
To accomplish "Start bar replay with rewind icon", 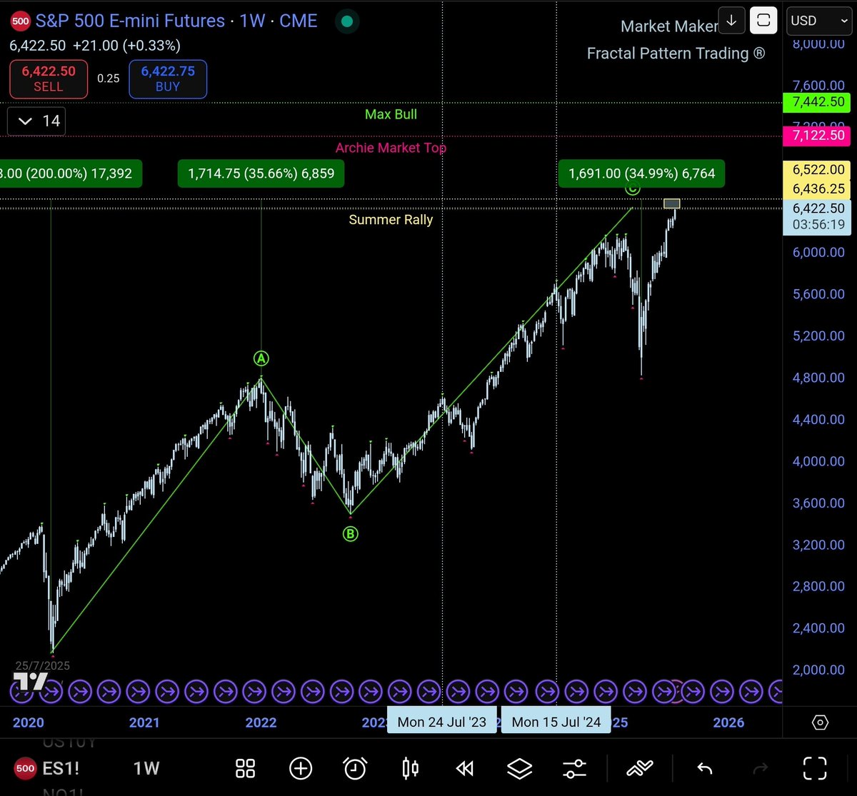I will point(465,768).
